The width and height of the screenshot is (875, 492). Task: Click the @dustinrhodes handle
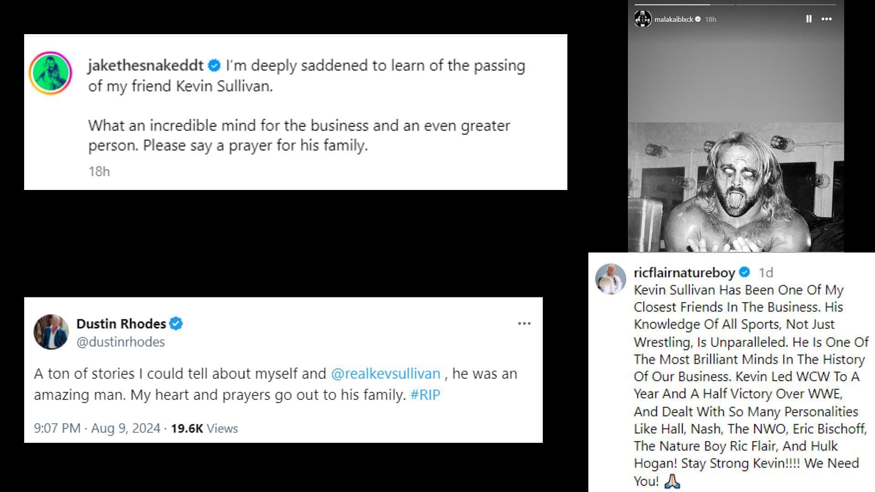pyautogui.click(x=120, y=342)
